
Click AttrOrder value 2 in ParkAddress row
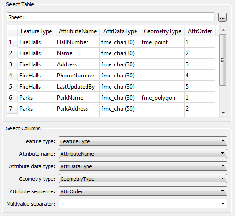coord(199,109)
